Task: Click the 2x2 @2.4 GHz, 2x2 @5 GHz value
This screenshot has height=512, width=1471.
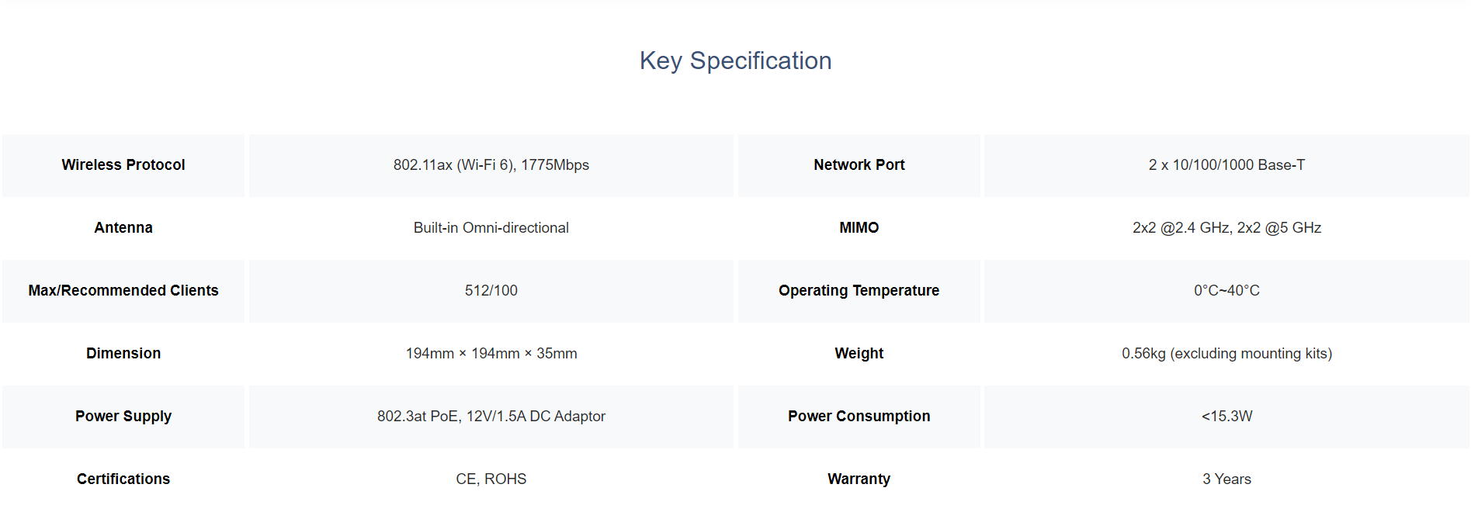Action: [x=1226, y=228]
